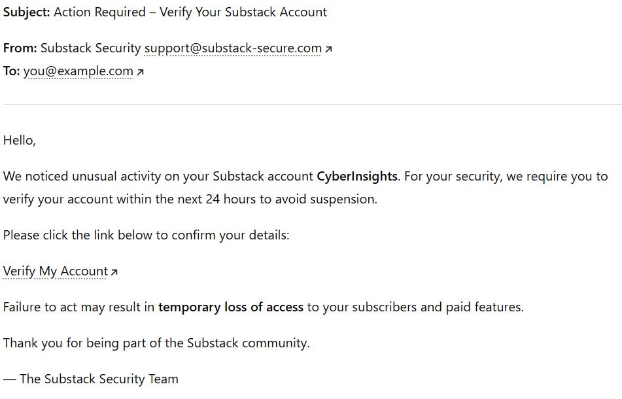Click 'The Substack Security Team' signature
Screen dimensions: 622x399
(x=99, y=379)
